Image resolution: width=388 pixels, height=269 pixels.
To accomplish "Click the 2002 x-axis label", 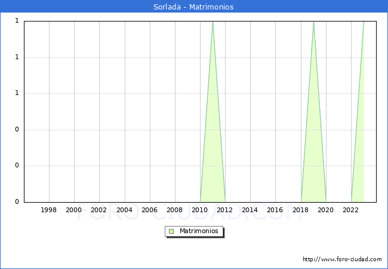I will click(98, 210).
